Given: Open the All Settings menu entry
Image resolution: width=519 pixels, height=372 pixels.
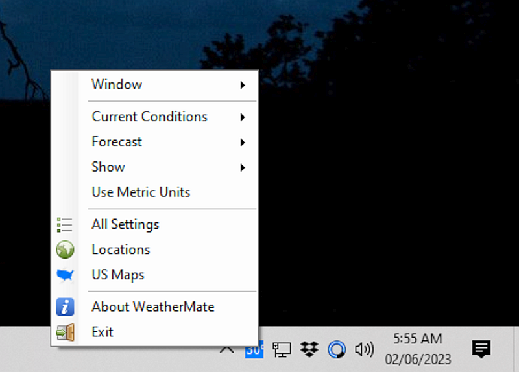Looking at the screenshot, I should tap(154, 224).
